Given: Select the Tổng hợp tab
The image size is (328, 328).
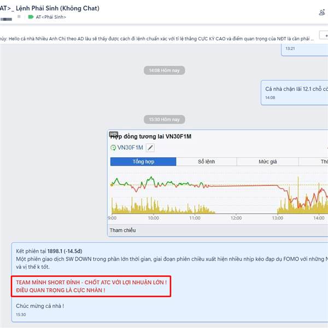Looking at the screenshot, I should 143,161.
